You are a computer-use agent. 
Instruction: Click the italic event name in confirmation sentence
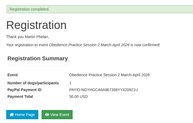click(89, 45)
